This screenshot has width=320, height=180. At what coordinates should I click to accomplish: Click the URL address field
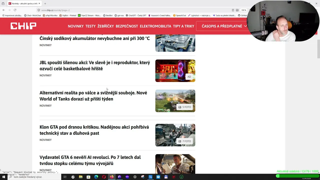point(135,10)
